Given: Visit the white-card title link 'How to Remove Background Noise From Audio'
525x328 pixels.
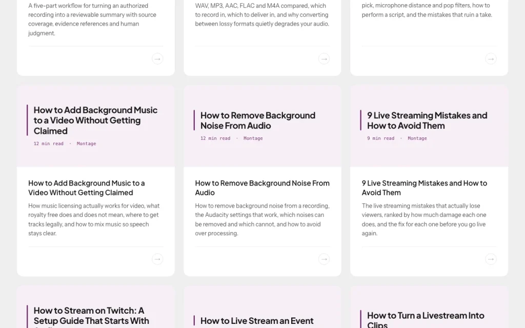Looking at the screenshot, I should [x=262, y=188].
